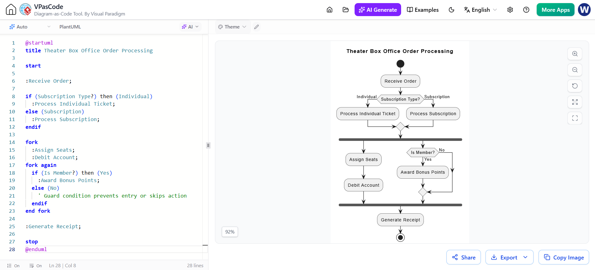Expand the Auto diagram type dropdown
Image resolution: width=595 pixels, height=270 pixels.
(30, 27)
